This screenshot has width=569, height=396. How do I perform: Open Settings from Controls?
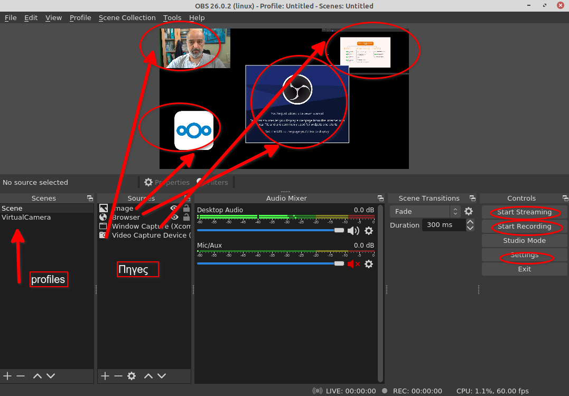point(525,255)
